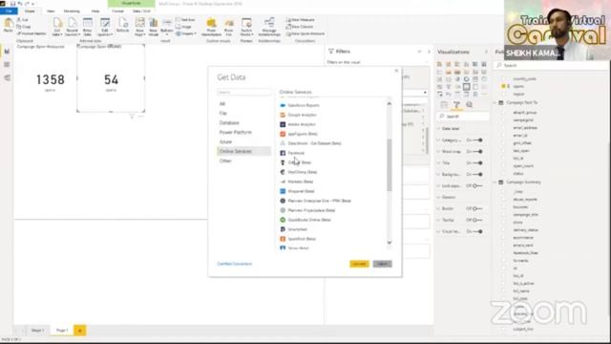
Task: Click the Edit Queries ribbon icon
Action: (105, 27)
